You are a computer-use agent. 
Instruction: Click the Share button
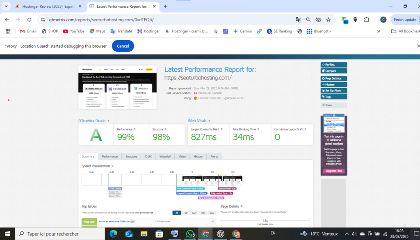point(334,105)
